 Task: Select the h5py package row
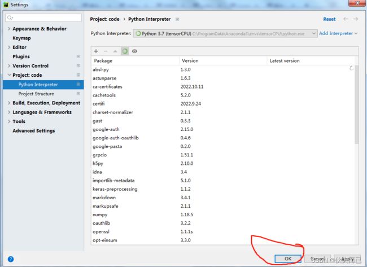[223, 163]
